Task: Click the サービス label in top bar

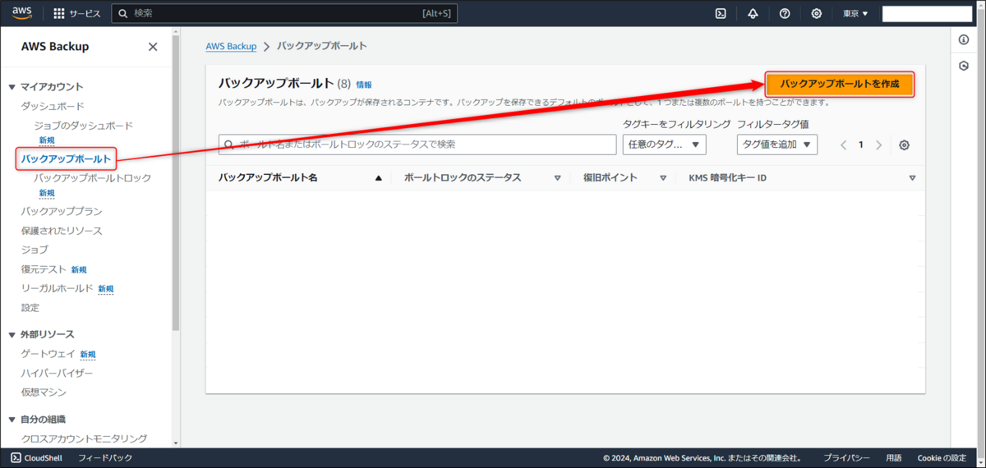Action: [85, 13]
